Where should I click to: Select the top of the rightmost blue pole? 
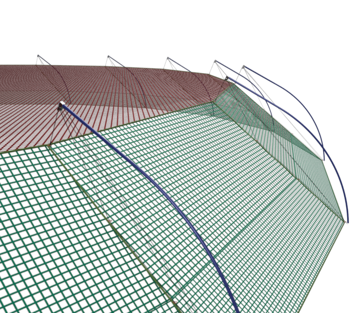click(243, 66)
